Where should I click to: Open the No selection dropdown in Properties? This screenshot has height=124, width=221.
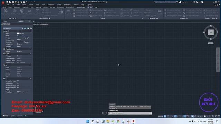tap(13, 28)
